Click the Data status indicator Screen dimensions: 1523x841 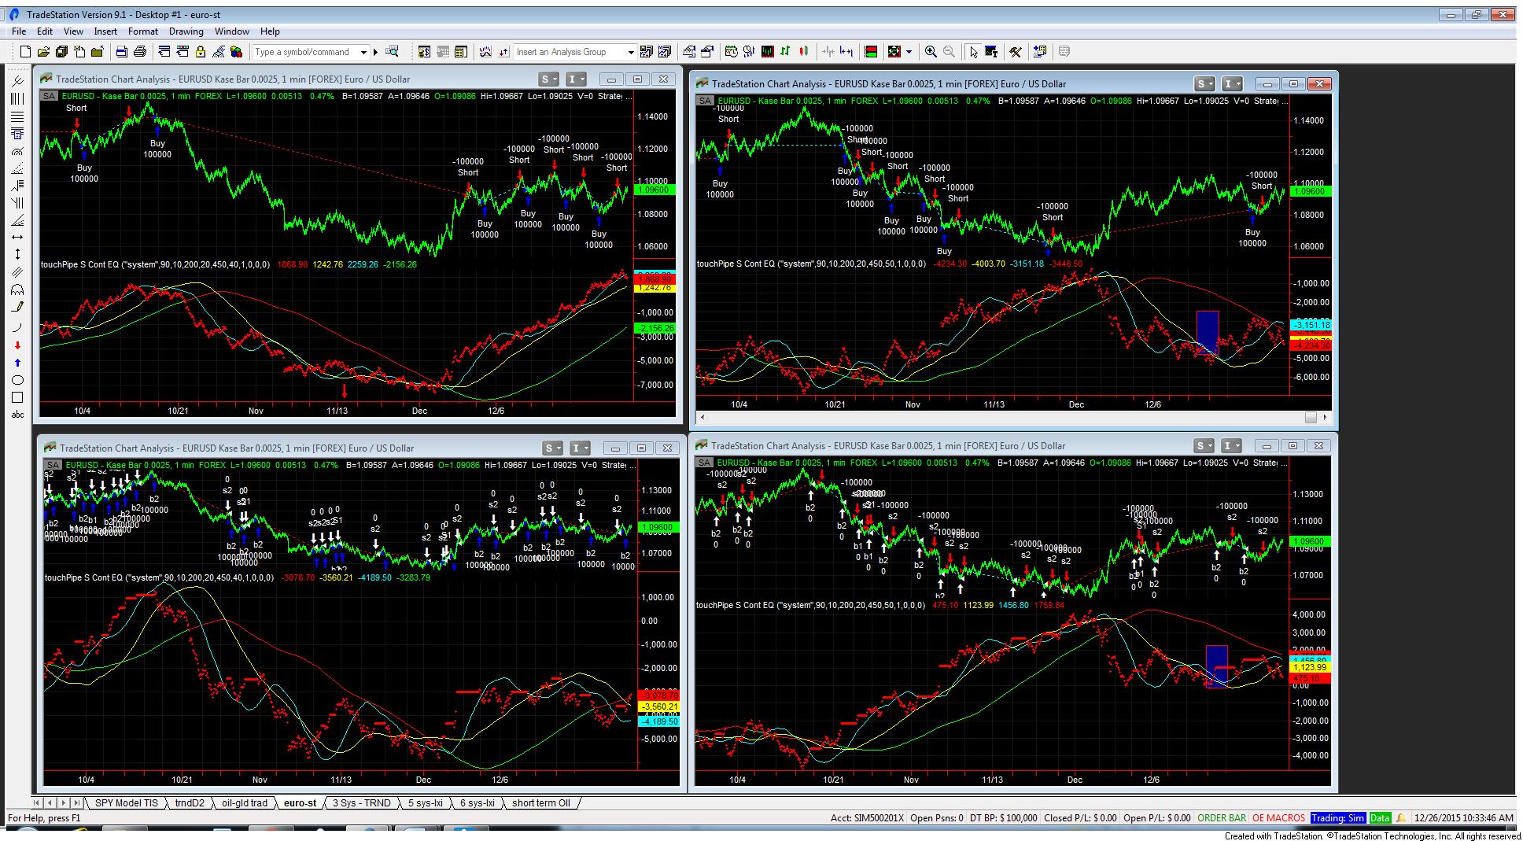point(1380,818)
